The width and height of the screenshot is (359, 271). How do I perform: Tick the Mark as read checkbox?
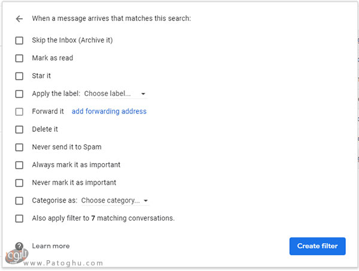19,58
